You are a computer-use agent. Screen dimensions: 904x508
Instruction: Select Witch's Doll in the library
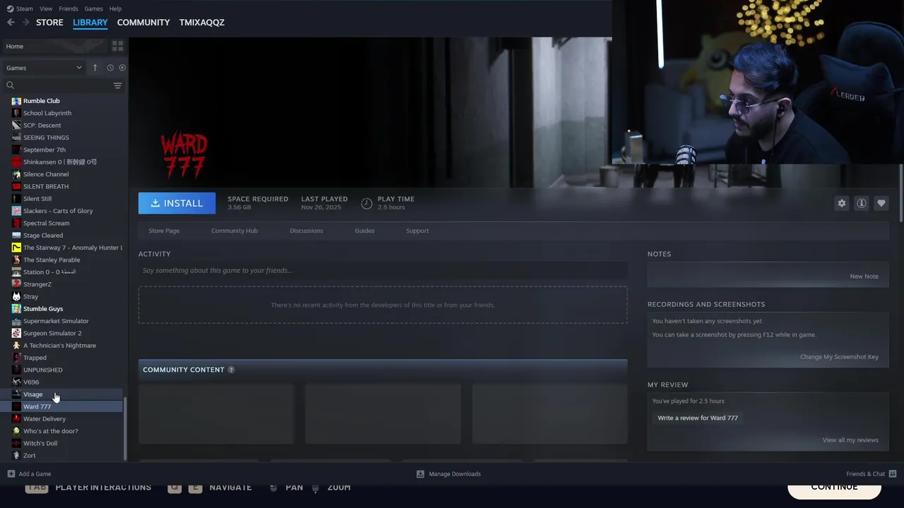(40, 444)
